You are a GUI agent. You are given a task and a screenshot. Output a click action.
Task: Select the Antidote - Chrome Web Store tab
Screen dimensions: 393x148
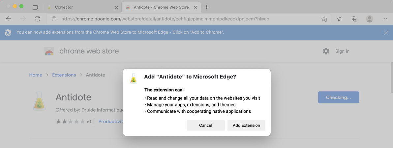(x=161, y=7)
